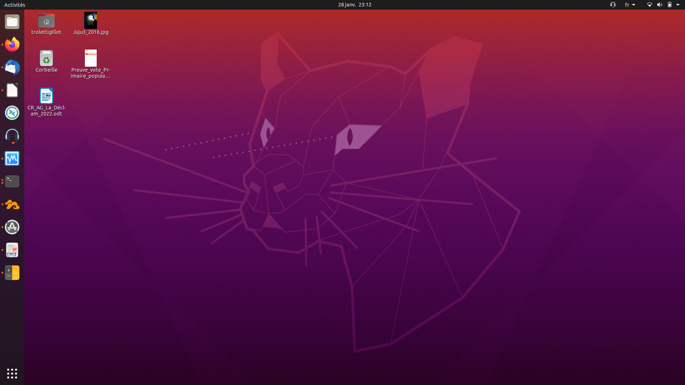Select the Corbeille trash icon on desktop
The height and width of the screenshot is (385, 685).
click(46, 58)
